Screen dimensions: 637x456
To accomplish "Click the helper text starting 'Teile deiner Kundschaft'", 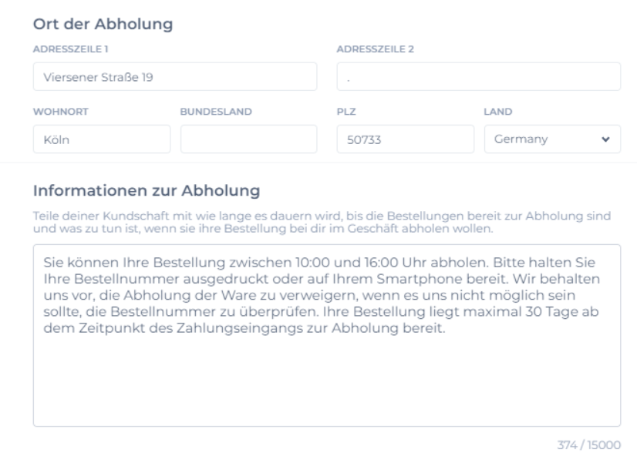I will pyautogui.click(x=322, y=222).
